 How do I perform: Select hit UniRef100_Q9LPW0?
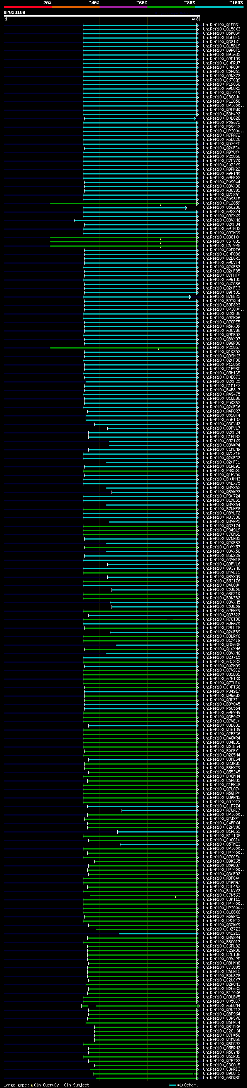[221, 110]
